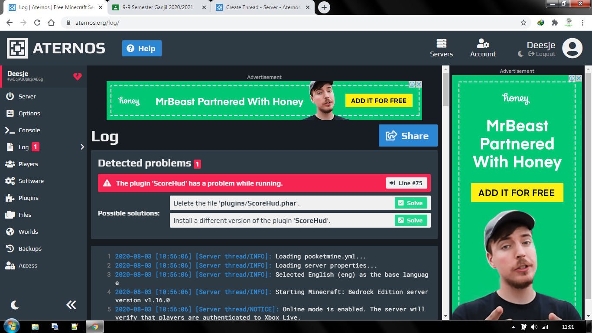Click the browser Home button
Screen dimensions: 592x333
click(x=51, y=23)
